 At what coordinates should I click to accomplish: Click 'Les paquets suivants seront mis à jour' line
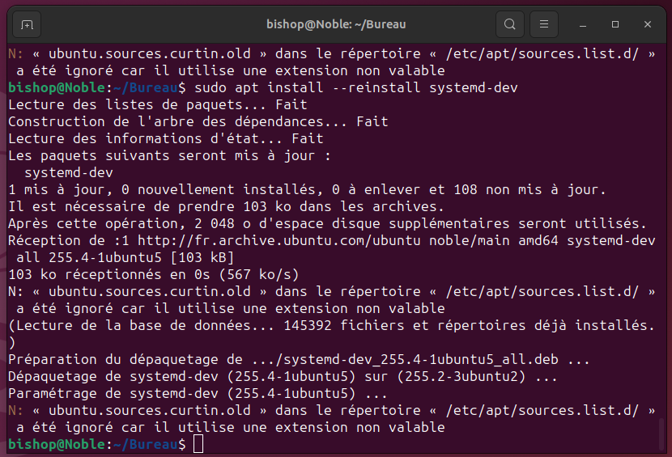(170, 156)
